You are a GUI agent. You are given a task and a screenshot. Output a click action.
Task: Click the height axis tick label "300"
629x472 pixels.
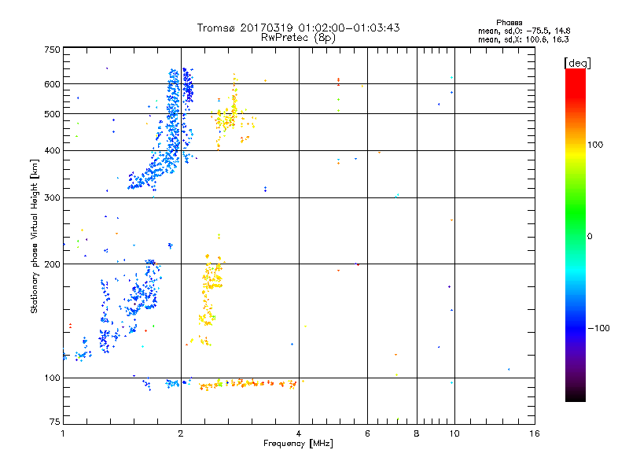pyautogui.click(x=52, y=197)
